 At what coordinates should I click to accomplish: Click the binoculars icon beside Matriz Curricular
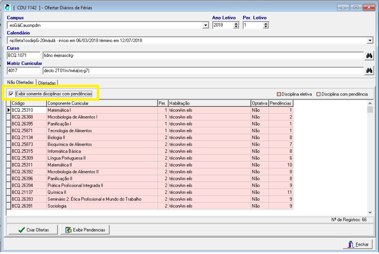point(369,71)
